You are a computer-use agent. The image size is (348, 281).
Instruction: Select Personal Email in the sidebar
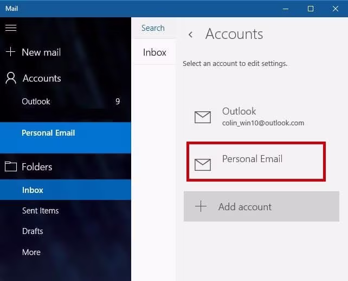click(x=66, y=137)
